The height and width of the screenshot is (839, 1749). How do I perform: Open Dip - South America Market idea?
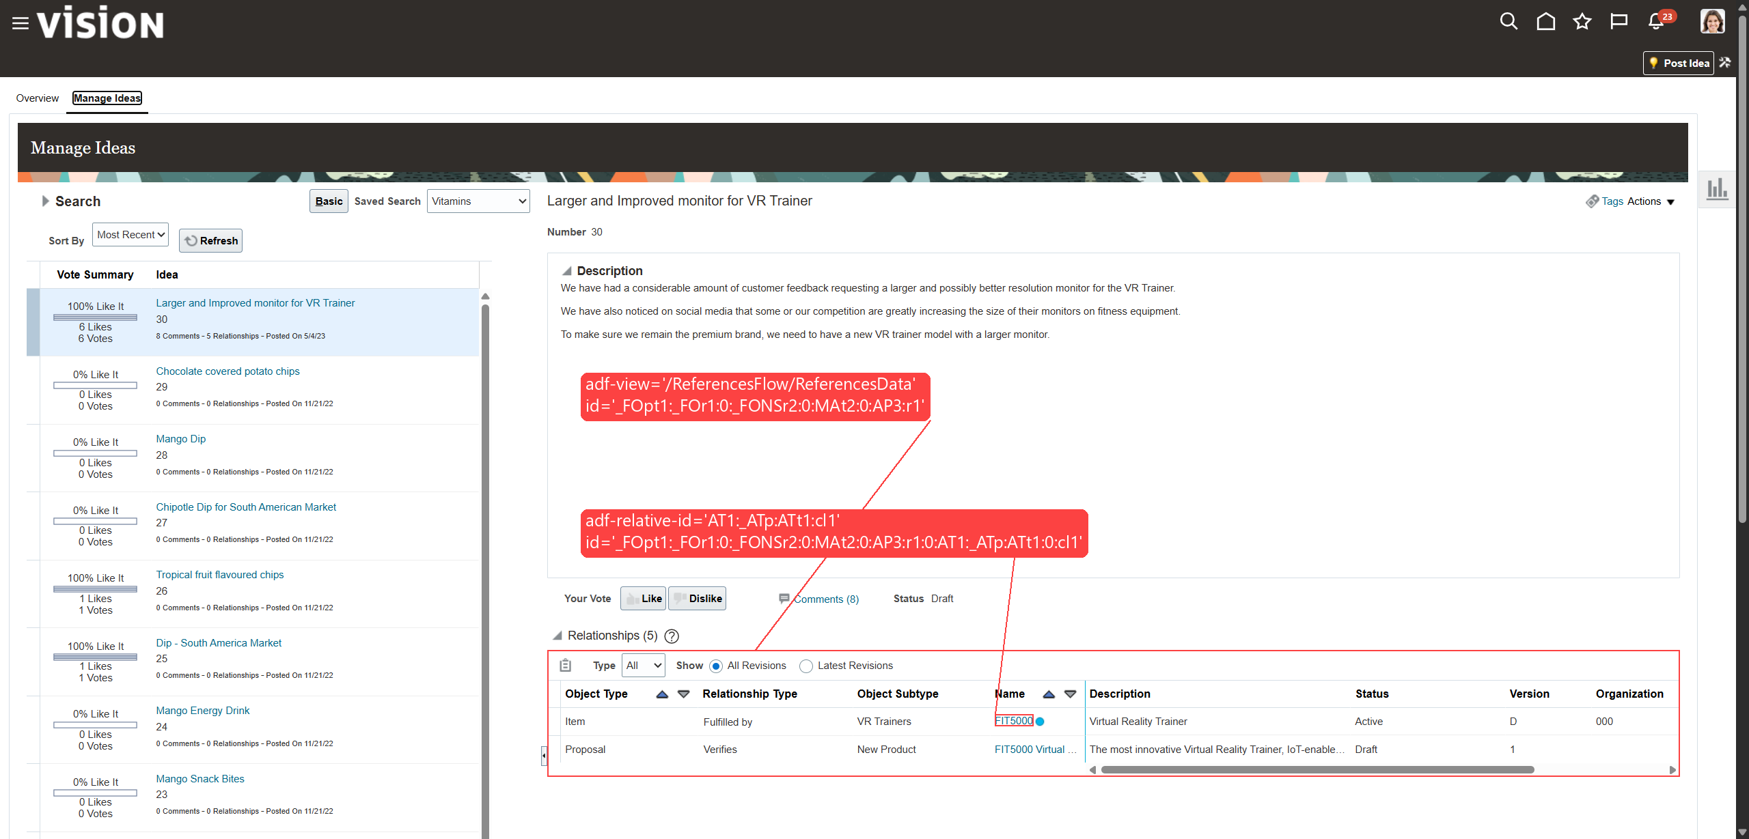point(219,643)
